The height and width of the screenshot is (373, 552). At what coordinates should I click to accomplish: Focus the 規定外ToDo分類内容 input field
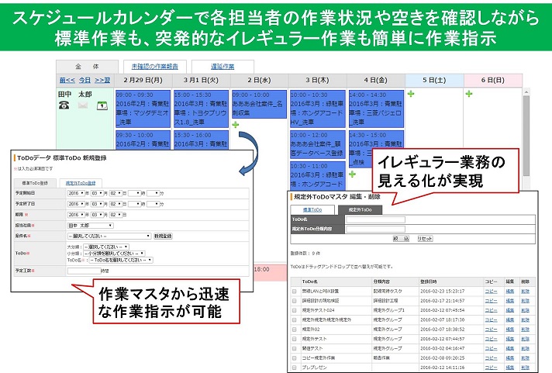(375, 229)
